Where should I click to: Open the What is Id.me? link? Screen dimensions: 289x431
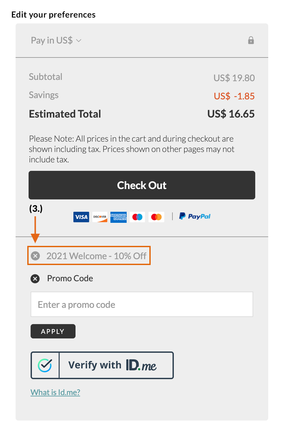click(55, 392)
